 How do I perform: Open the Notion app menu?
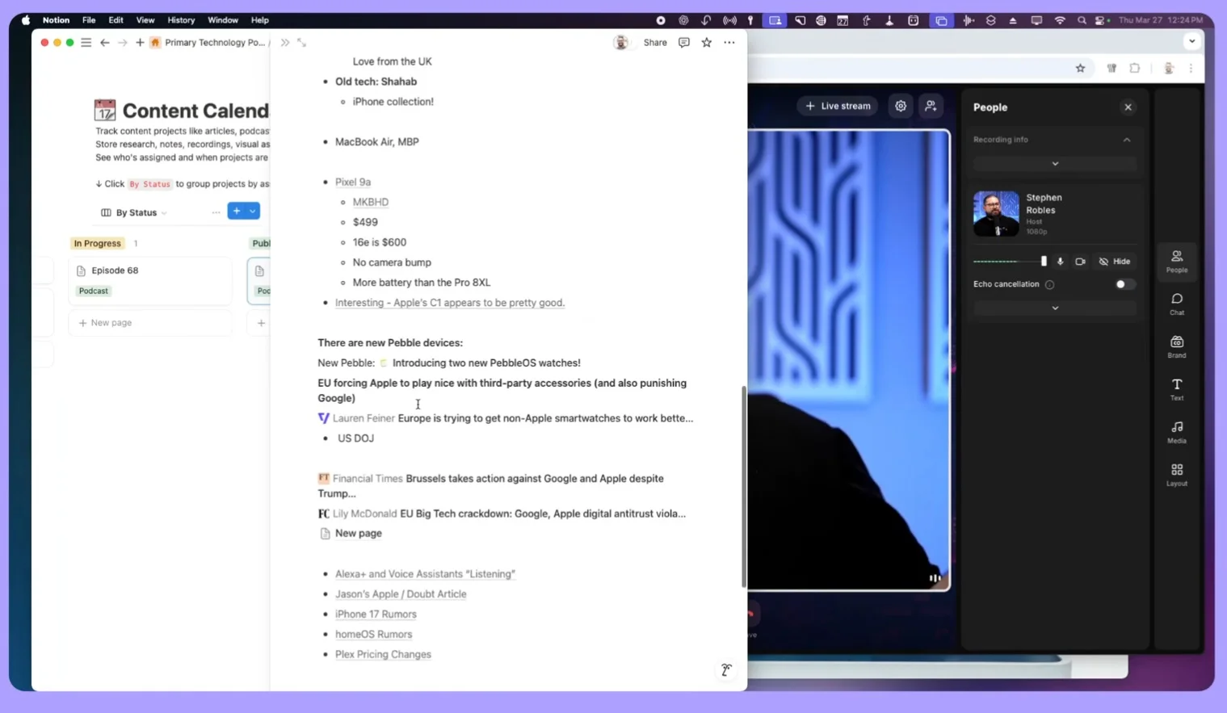coord(56,20)
